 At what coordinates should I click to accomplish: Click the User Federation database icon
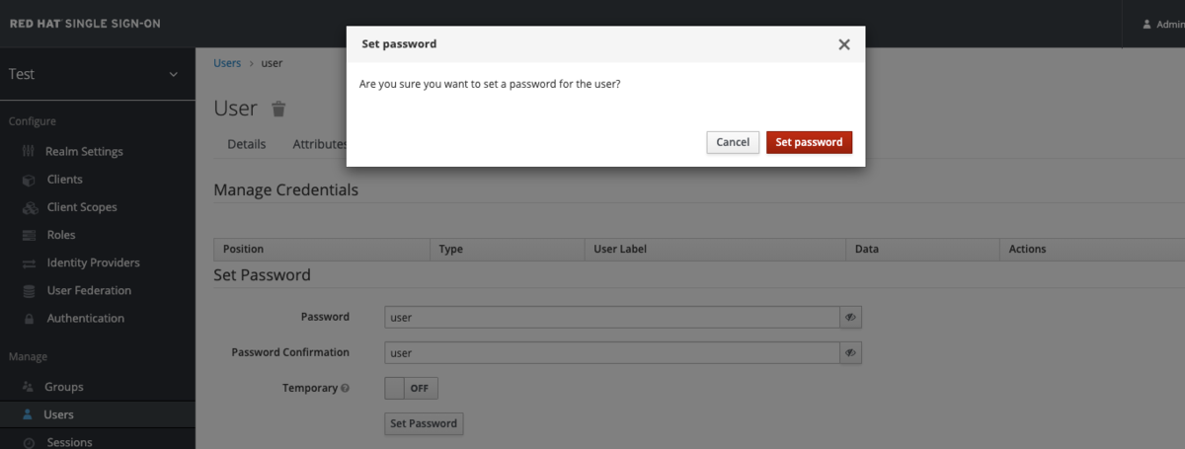point(28,291)
